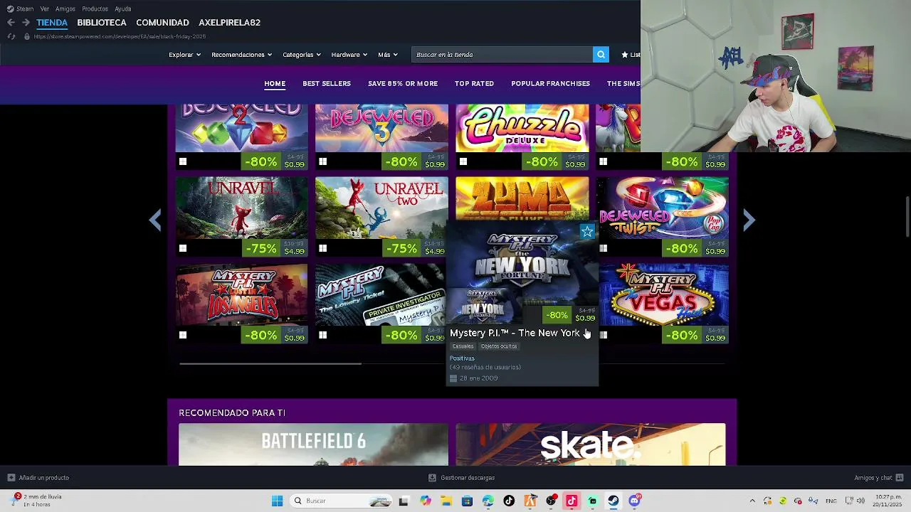
Task: Select the HOME sale tab
Action: 275,84
